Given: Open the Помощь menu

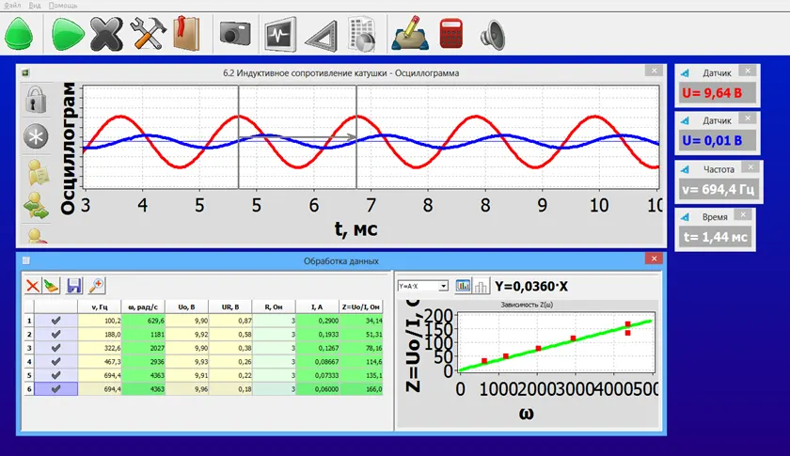Looking at the screenshot, I should (x=63, y=5).
